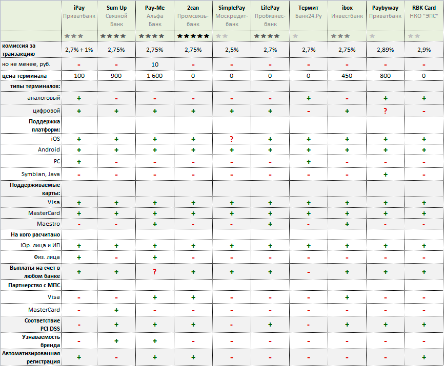
Task: Click the 'Поддерживаемые карты:' section label
Action: pos(35,189)
